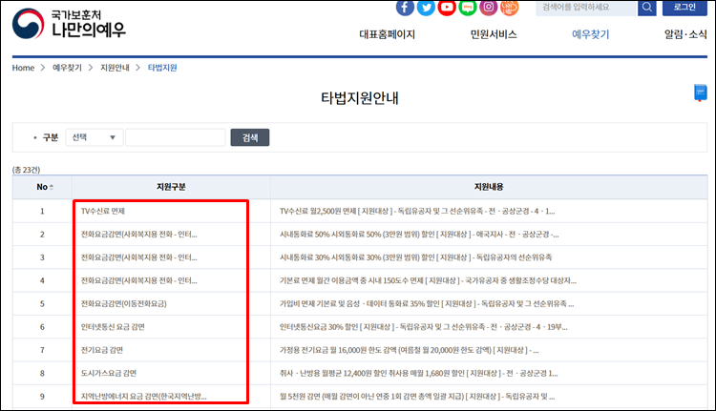Image resolution: width=716 pixels, height=411 pixels.
Task: Open the green Naver blog icon
Action: click(x=468, y=8)
